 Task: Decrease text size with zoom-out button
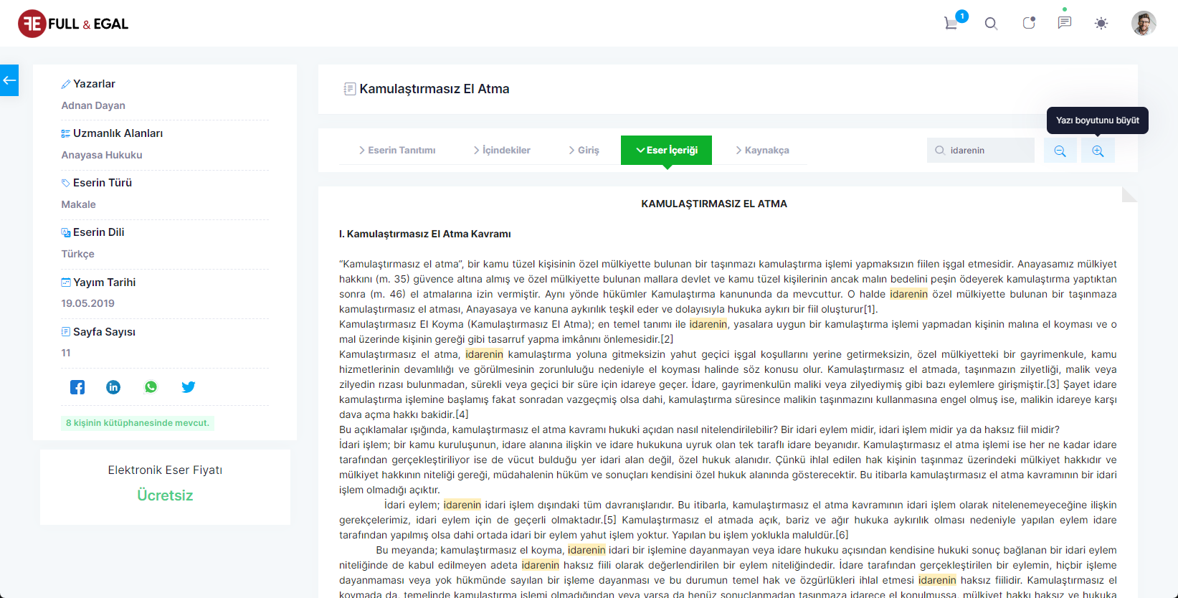click(1060, 151)
